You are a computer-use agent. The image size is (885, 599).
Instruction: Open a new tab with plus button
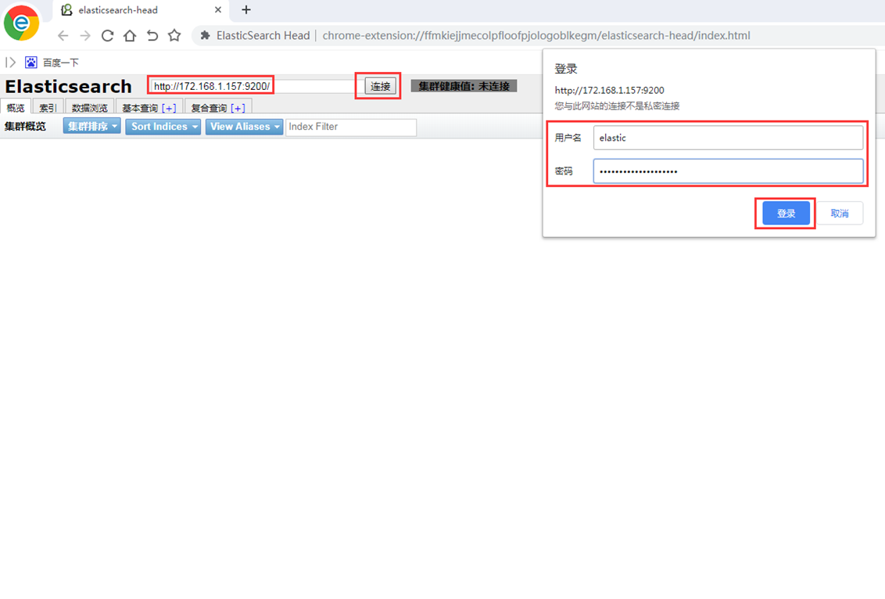click(x=246, y=9)
